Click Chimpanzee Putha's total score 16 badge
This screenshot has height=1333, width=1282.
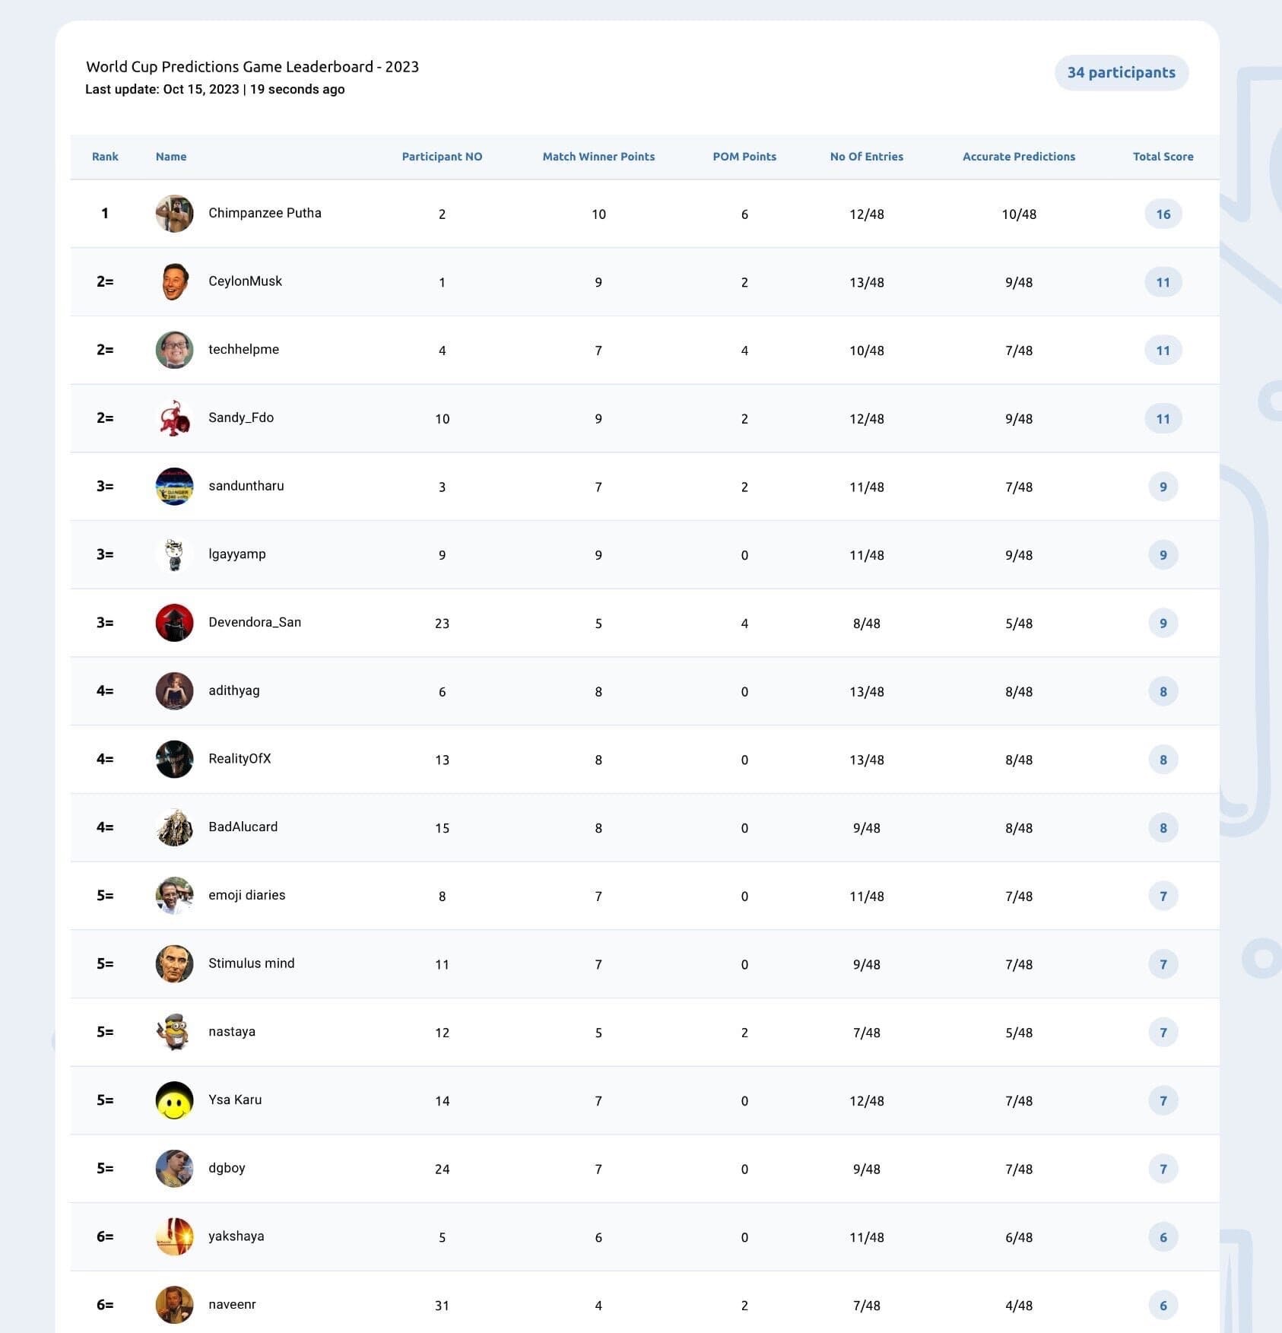(x=1163, y=214)
